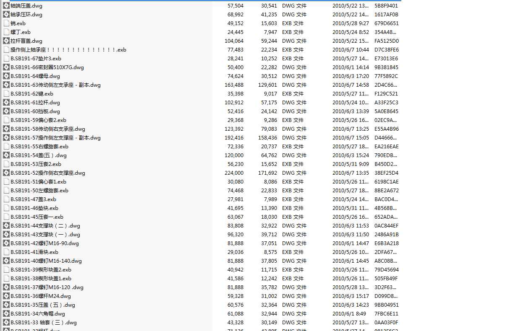The image size is (505, 331).
Task: Click the DWG icon beside B.SB191-36螺杆M24.dwg
Action: tap(6, 296)
